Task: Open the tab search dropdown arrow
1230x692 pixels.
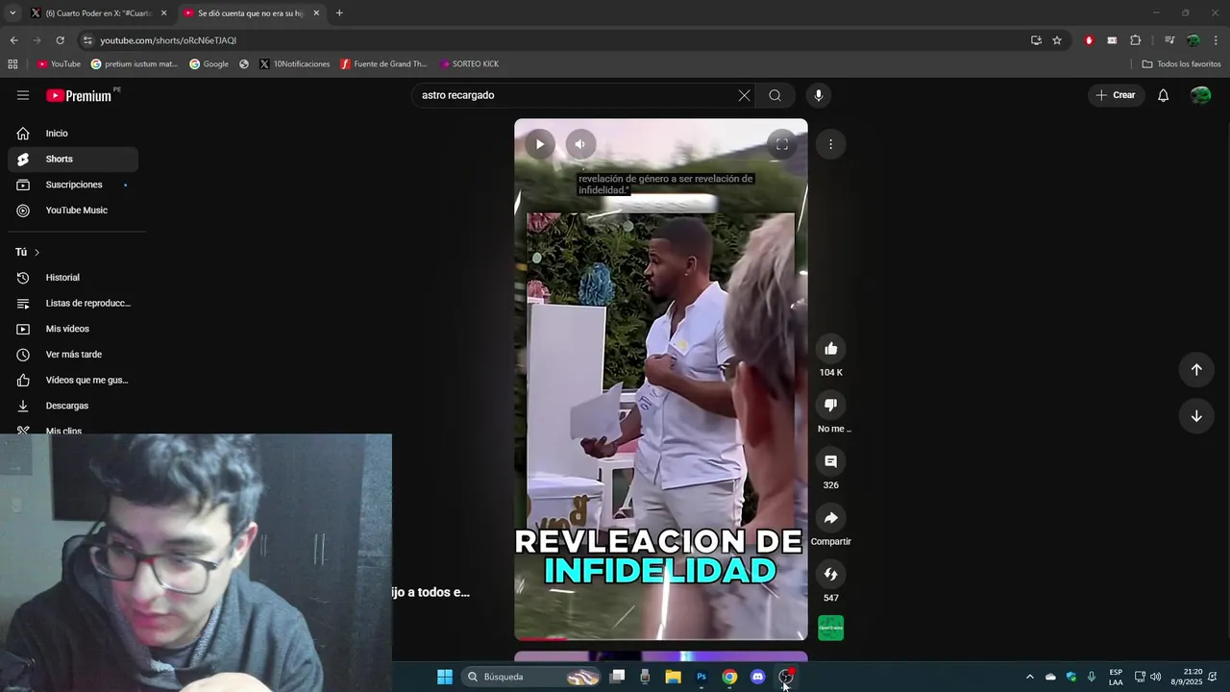Action: pyautogui.click(x=12, y=13)
